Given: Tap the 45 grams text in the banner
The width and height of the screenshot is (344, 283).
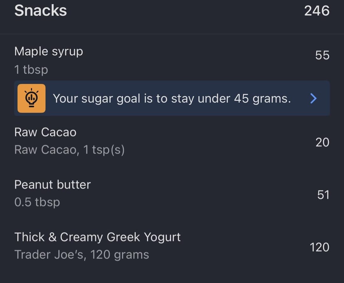Looking at the screenshot, I should (x=262, y=98).
